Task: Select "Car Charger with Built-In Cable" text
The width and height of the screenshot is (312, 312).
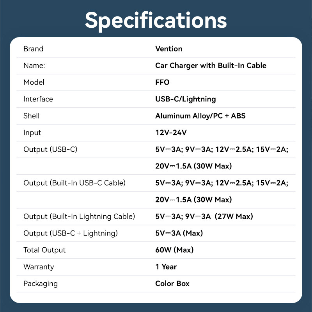Action: (x=211, y=66)
